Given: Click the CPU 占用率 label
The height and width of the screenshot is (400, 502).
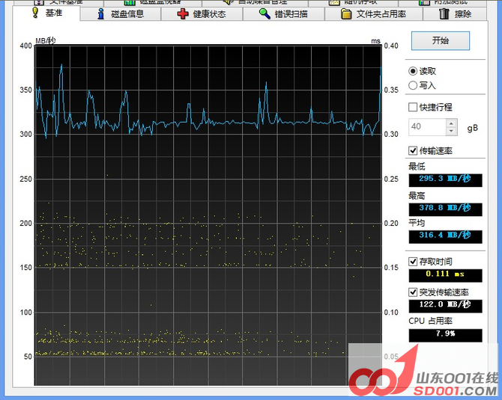Looking at the screenshot, I should tap(431, 321).
